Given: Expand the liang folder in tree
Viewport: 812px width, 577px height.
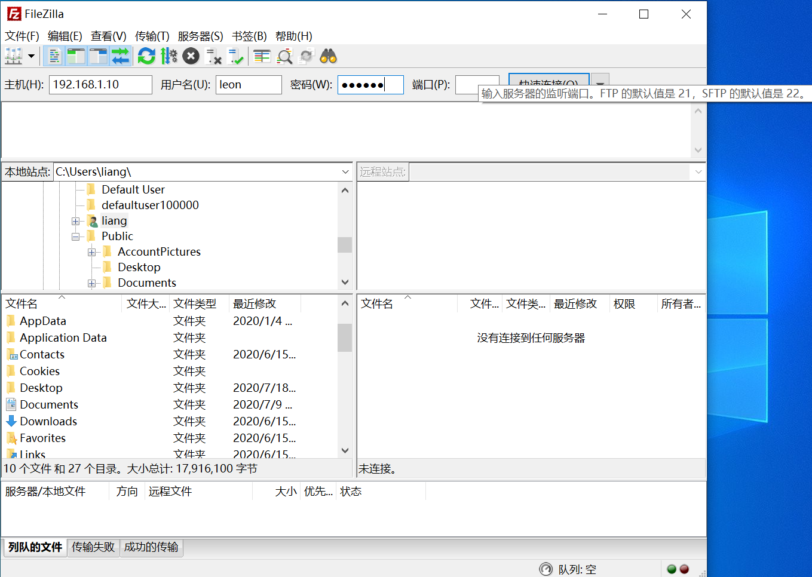Looking at the screenshot, I should [75, 221].
